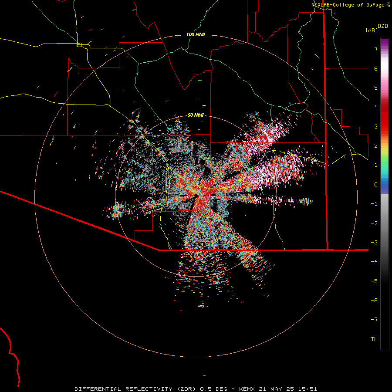392x392 pixels.
Task: Select the -3 value on the color scale
Action: click(374, 243)
